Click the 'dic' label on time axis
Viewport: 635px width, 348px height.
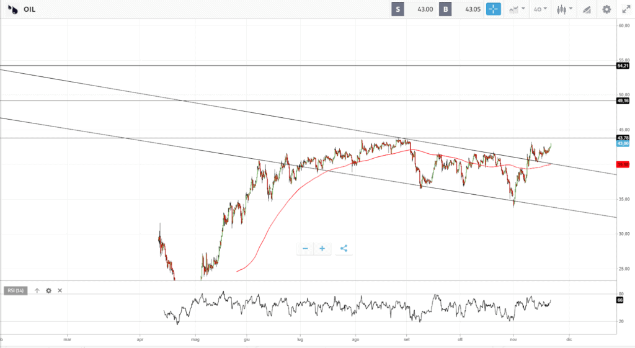[x=569, y=339]
